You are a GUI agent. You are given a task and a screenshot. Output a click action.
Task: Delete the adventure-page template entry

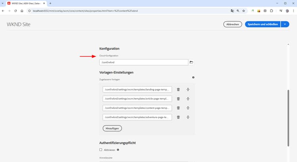coord(178,117)
